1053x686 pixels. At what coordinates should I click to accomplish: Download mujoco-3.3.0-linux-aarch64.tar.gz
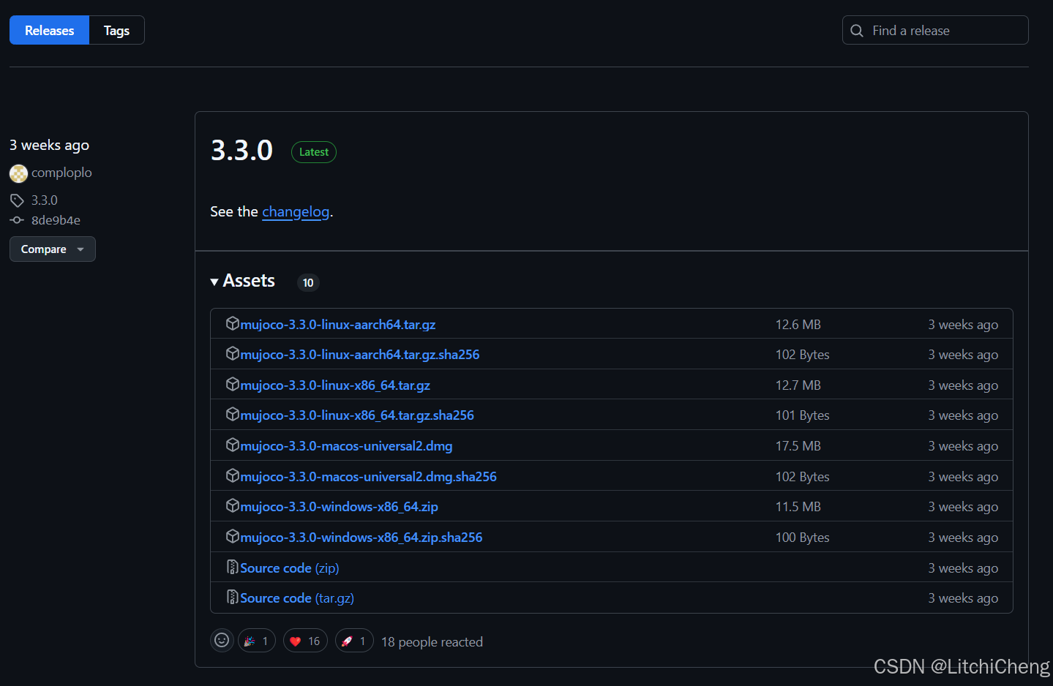(338, 325)
